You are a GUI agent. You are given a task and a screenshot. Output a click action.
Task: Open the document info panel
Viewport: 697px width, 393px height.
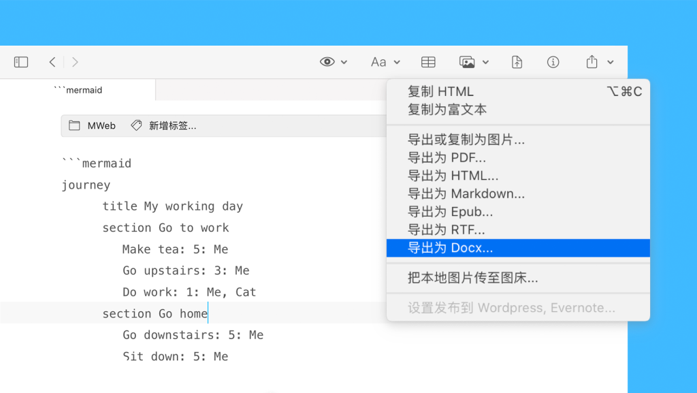[553, 62]
